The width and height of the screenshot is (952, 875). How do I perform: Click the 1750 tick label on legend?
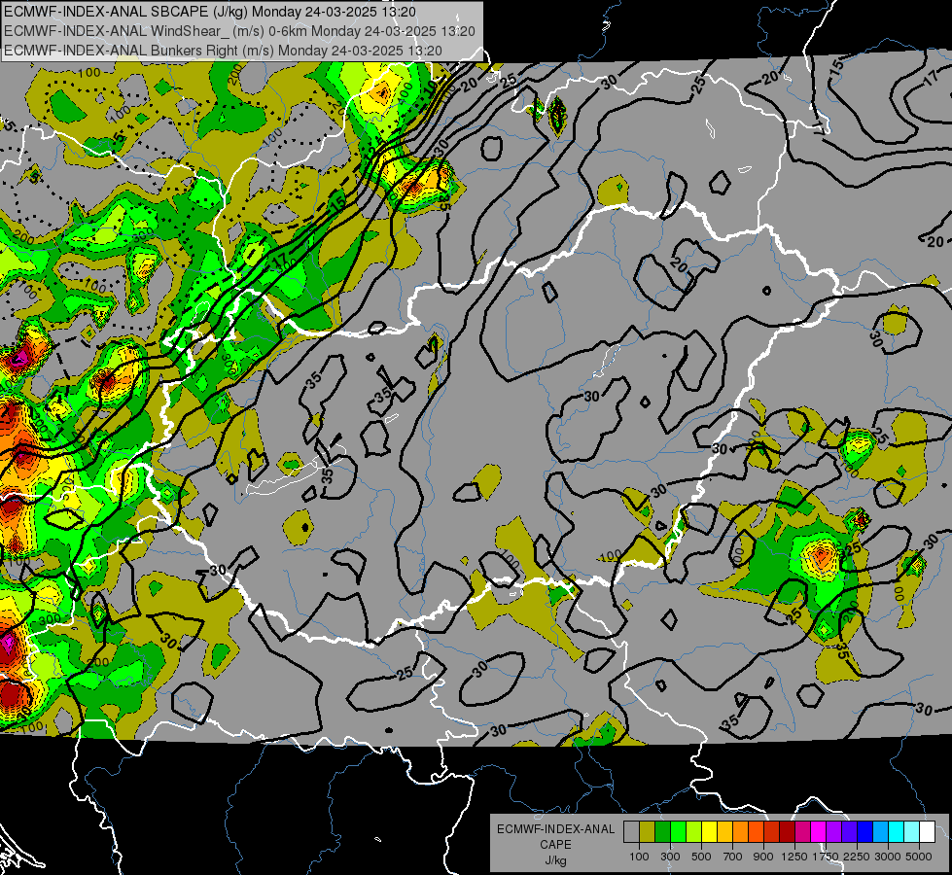pyautogui.click(x=826, y=857)
